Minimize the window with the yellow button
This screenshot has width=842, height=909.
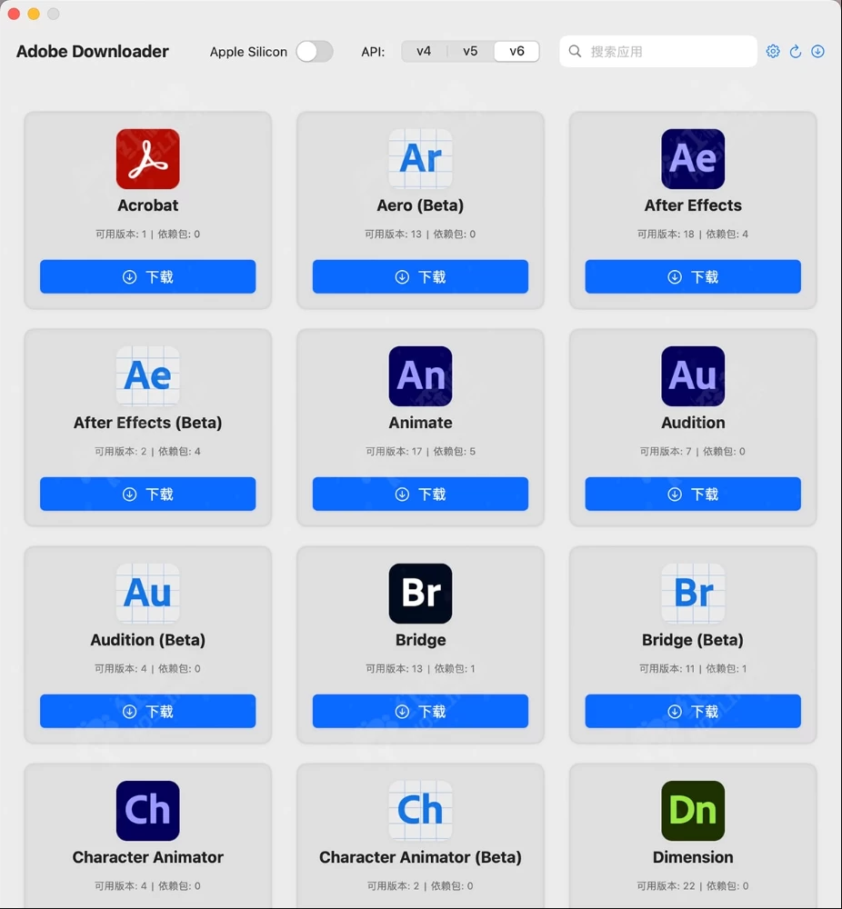34,14
